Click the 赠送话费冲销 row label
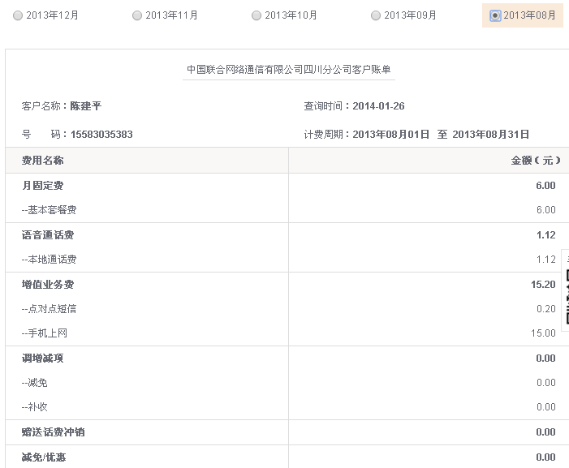 pos(53,432)
